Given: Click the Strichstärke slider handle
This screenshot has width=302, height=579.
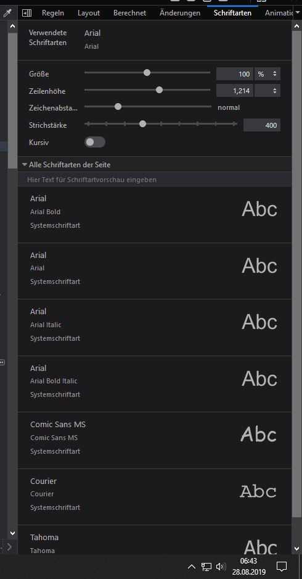Looking at the screenshot, I should (x=143, y=123).
